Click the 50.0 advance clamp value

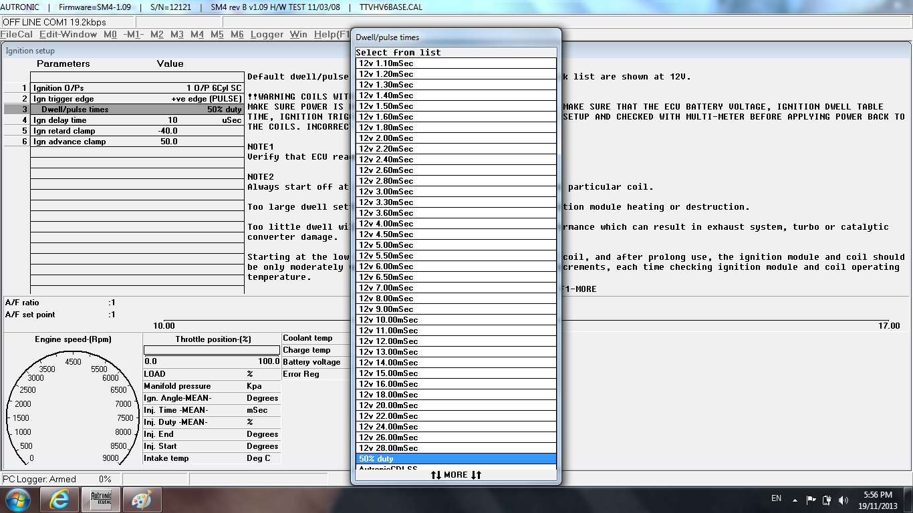pyautogui.click(x=168, y=142)
